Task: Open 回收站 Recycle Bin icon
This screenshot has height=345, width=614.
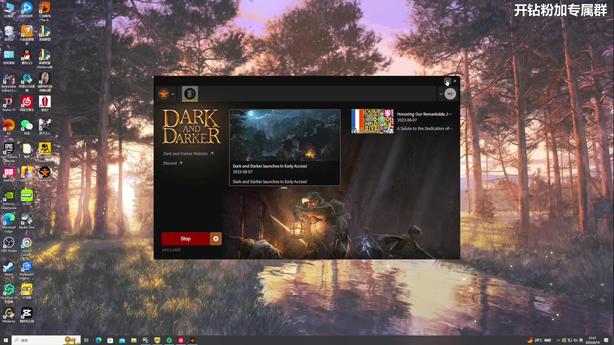Action: pyautogui.click(x=9, y=33)
